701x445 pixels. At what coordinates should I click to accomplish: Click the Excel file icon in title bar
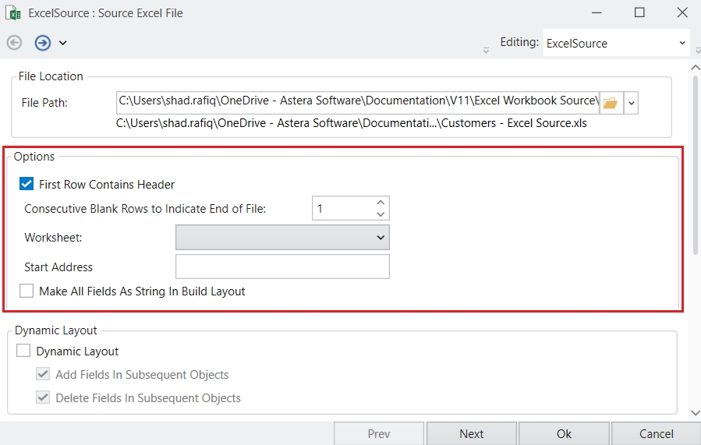pyautogui.click(x=13, y=13)
